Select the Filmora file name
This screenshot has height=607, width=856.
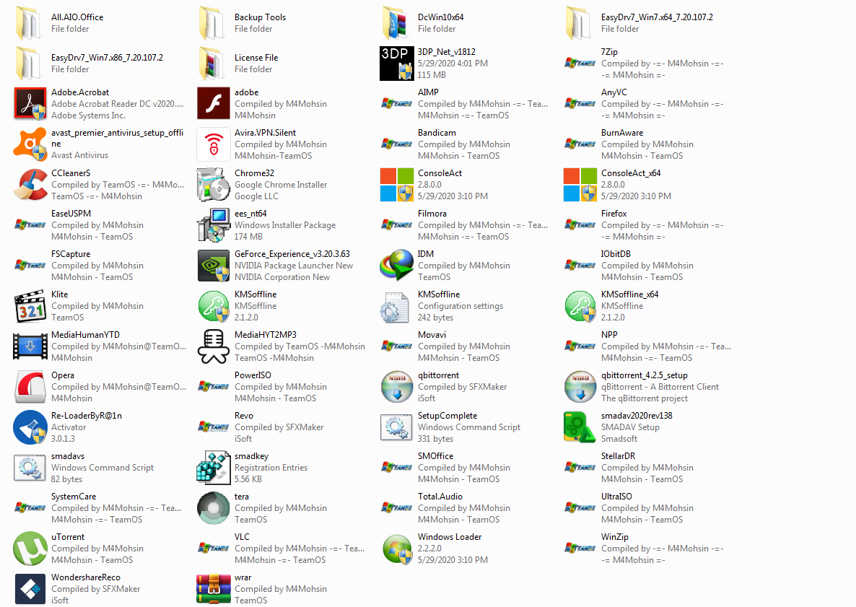(x=432, y=214)
